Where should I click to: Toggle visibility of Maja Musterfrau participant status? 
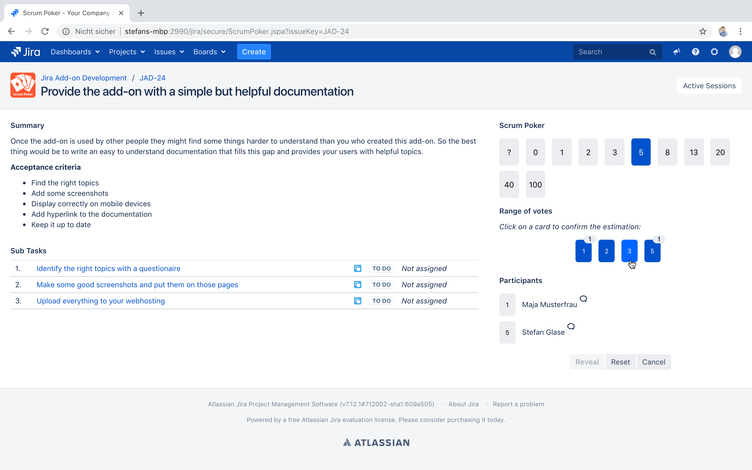(584, 298)
